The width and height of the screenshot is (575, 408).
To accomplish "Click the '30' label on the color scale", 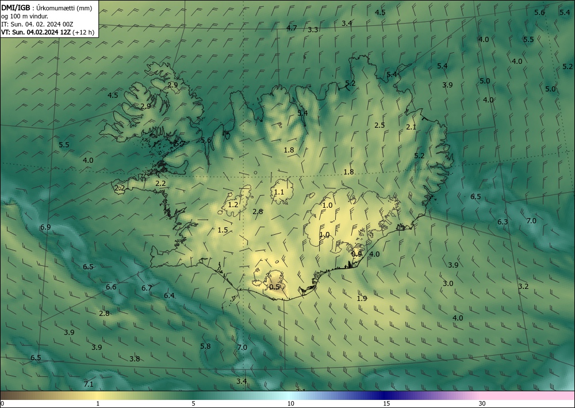I will [482, 404].
